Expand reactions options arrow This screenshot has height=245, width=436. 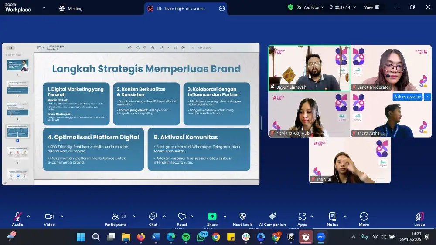[x=191, y=216]
